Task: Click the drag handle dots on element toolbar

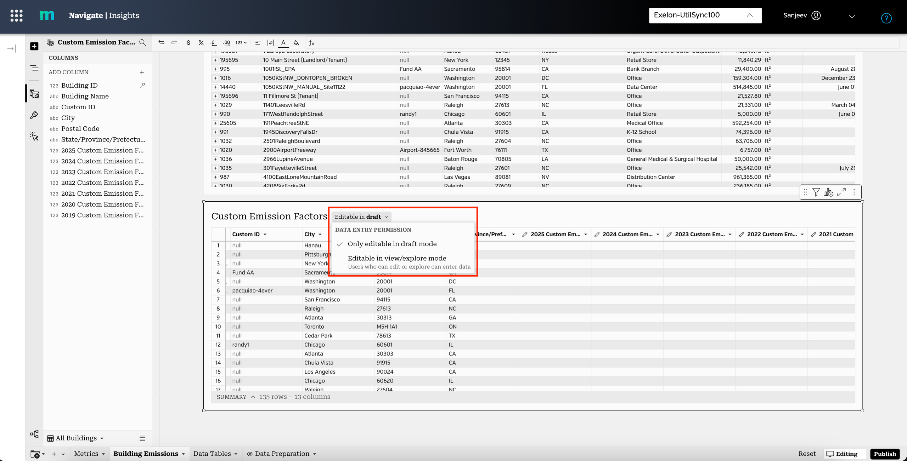Action: click(x=805, y=192)
